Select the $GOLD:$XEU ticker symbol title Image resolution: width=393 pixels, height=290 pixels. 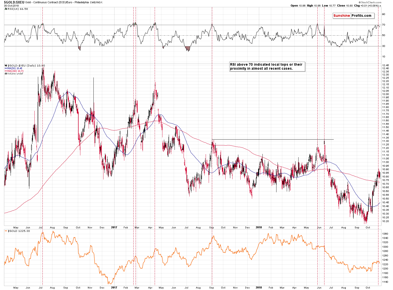[x=14, y=2]
